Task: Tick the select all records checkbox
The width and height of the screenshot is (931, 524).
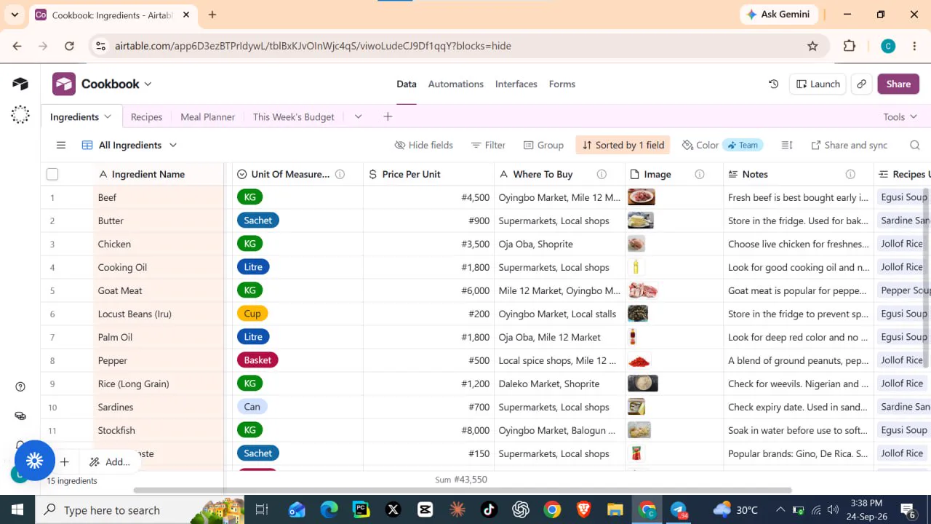Action: point(52,174)
